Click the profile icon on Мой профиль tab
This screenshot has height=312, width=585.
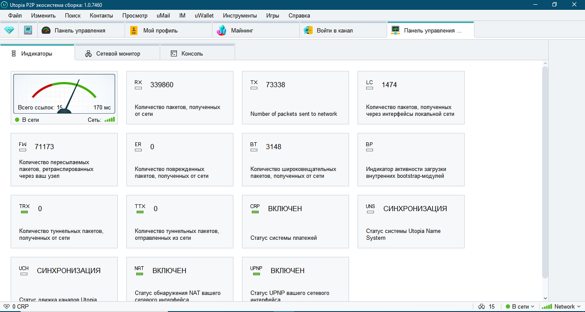(134, 30)
